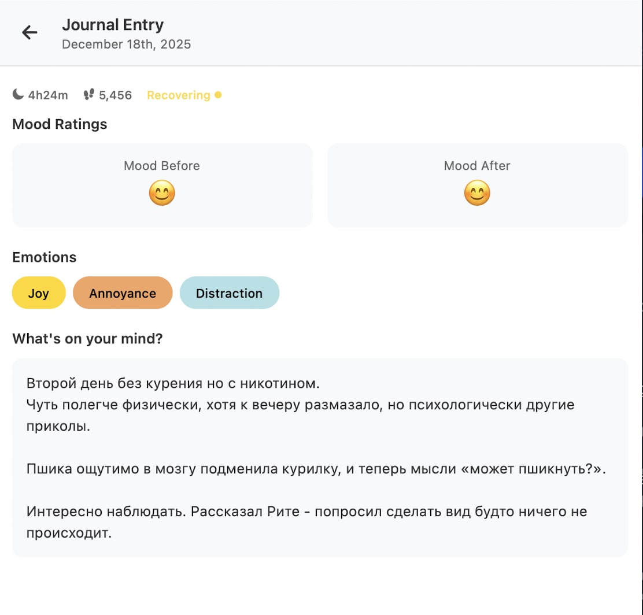Toggle the Distraction emotion chip

230,293
